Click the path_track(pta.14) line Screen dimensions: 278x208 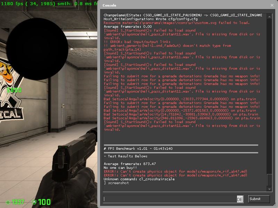click(122, 50)
